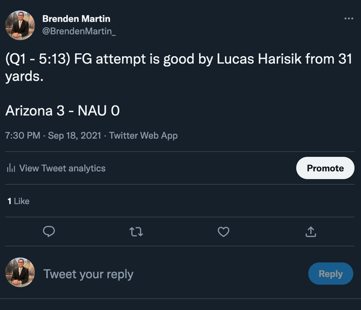Click the Promote button
Screen dimensions: 361x310
[325, 168]
